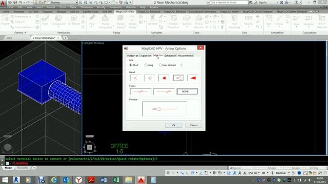Image resolution: width=328 pixels, height=184 pixels.
Task: Open the Exhaust air tab
Action: tap(170, 56)
